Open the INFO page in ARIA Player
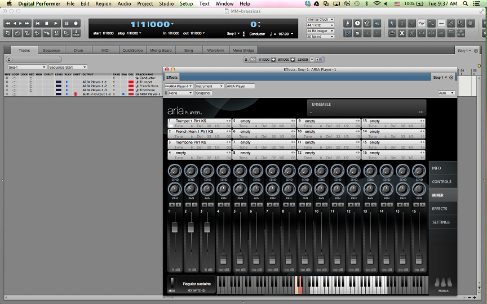 pyautogui.click(x=443, y=168)
